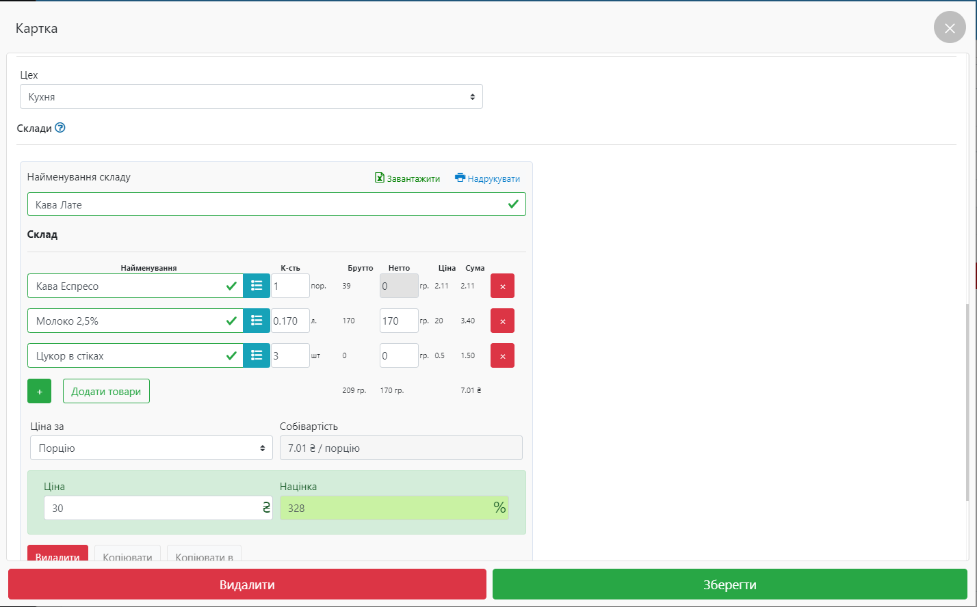Remove the Кава Еспресо ingredient row
Viewport: 977px width, 607px height.
coord(502,286)
